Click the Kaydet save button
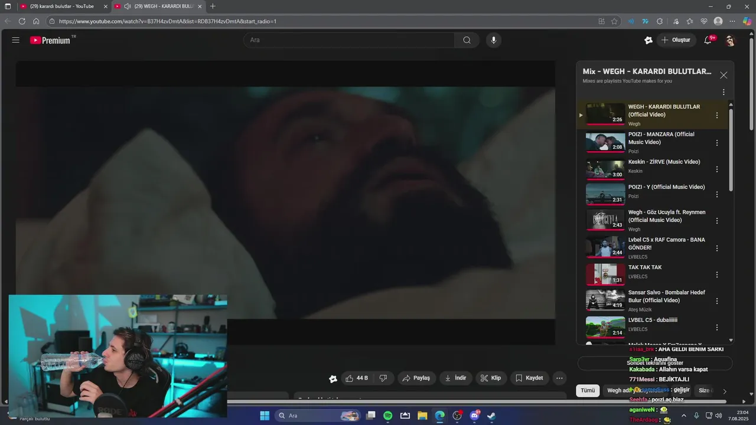This screenshot has height=425, width=756. pos(529,378)
